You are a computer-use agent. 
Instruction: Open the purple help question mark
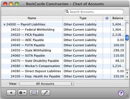pos(121,93)
